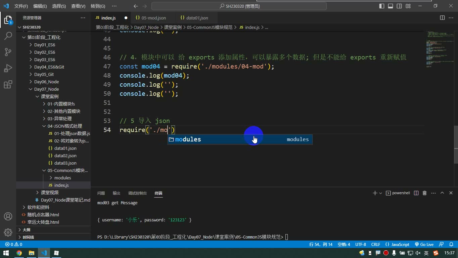Switch to the 05-mod.json tab
Screen dimensions: 458x258
[x=153, y=18]
